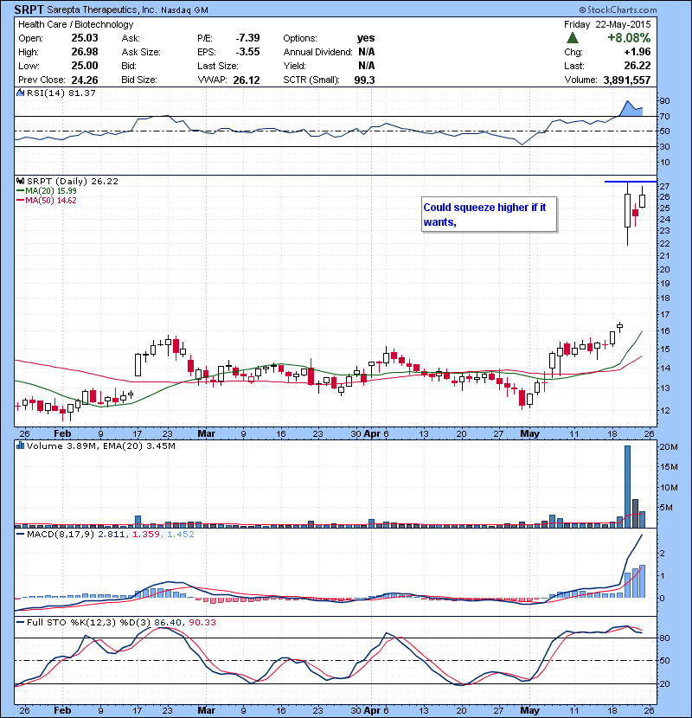The image size is (692, 718).
Task: Click the P/E -7.39 value
Action: tap(247, 38)
